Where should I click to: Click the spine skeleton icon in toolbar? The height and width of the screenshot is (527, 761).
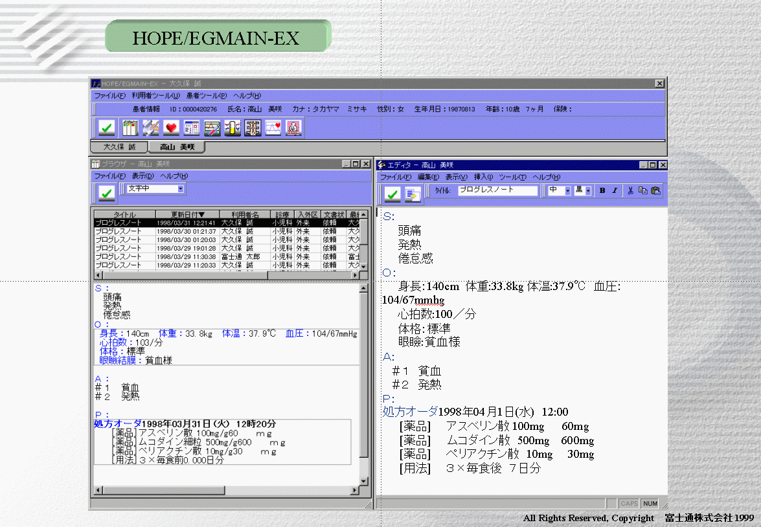[x=253, y=128]
